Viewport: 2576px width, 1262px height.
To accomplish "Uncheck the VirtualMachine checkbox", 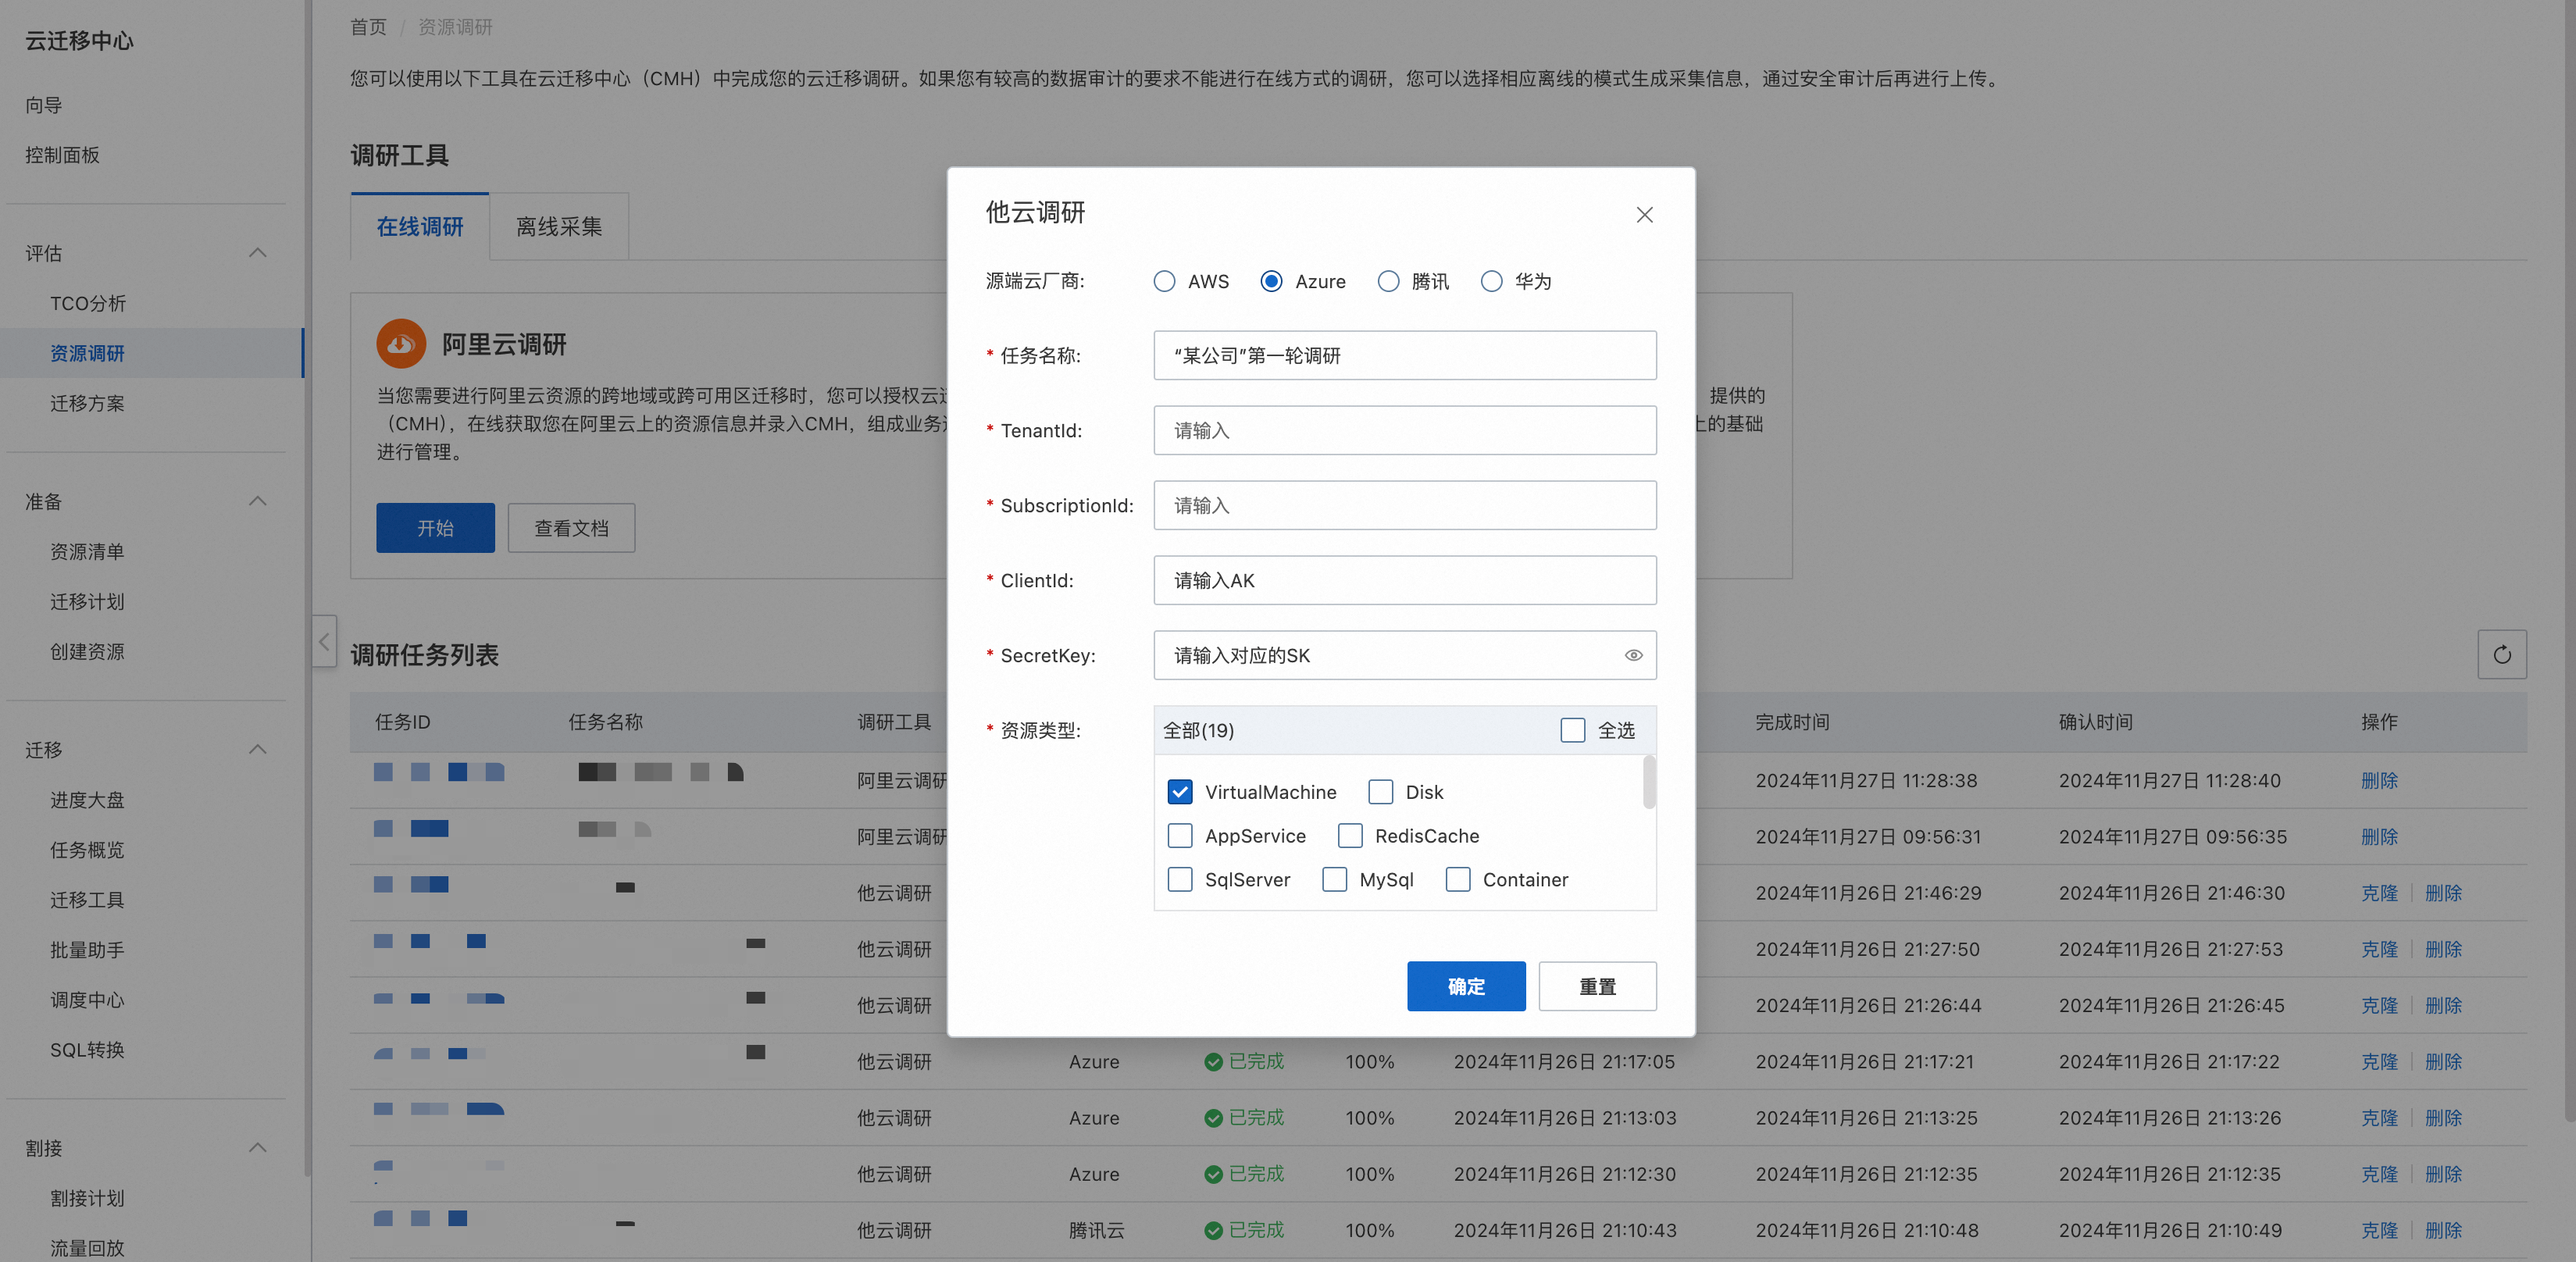I will [1180, 792].
